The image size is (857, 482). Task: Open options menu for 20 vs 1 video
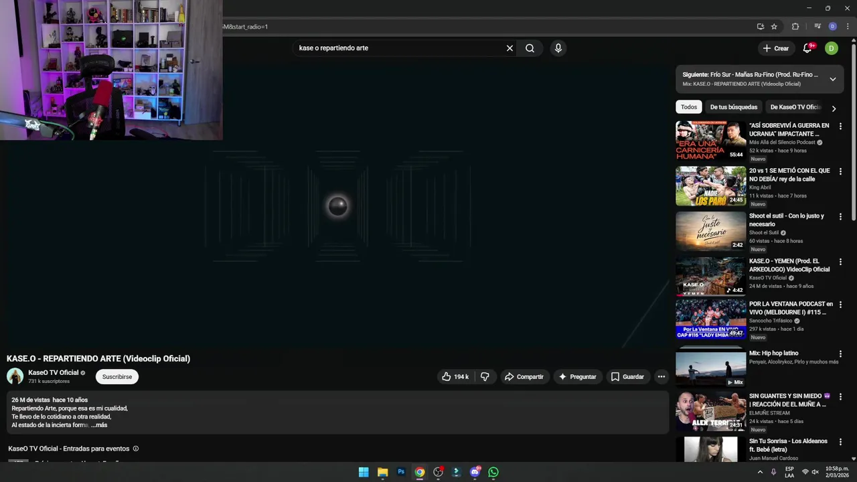pyautogui.click(x=840, y=171)
